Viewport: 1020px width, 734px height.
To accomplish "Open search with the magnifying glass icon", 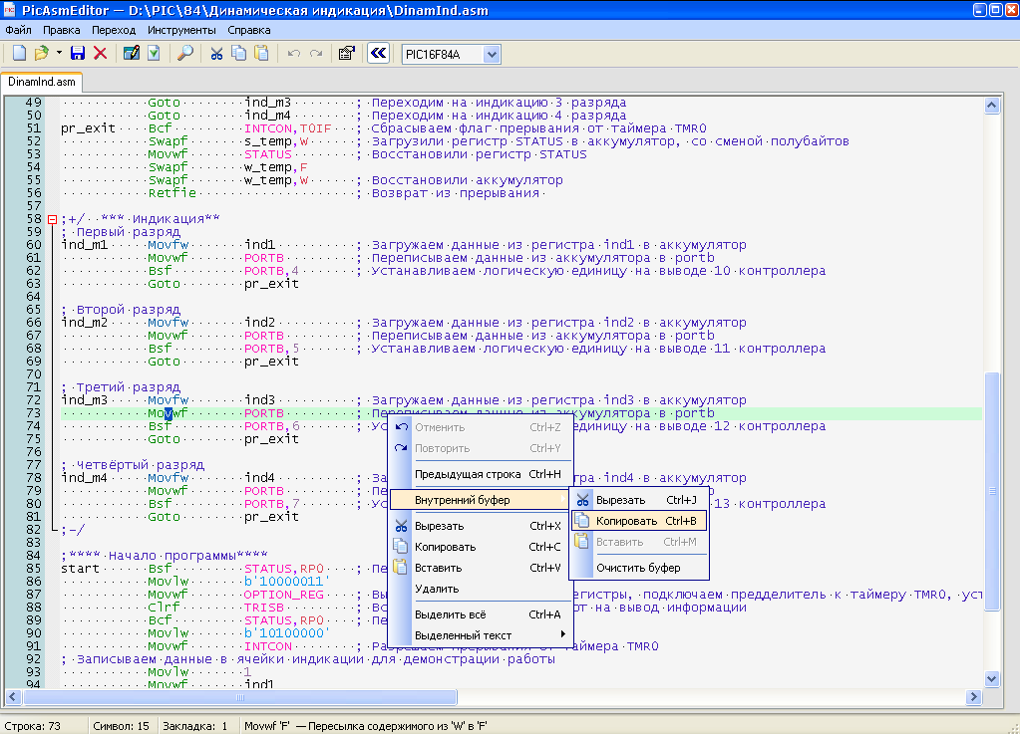I will 185,53.
